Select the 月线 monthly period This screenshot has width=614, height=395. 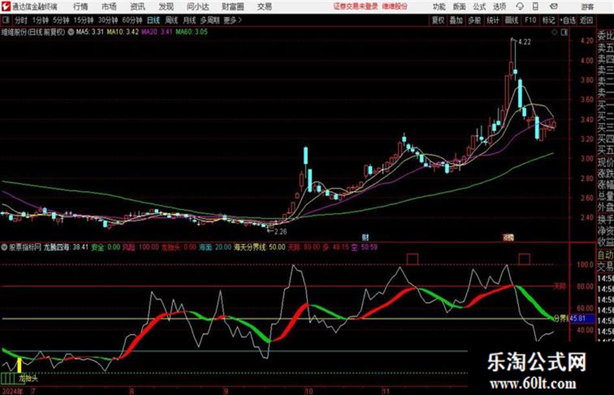point(189,20)
